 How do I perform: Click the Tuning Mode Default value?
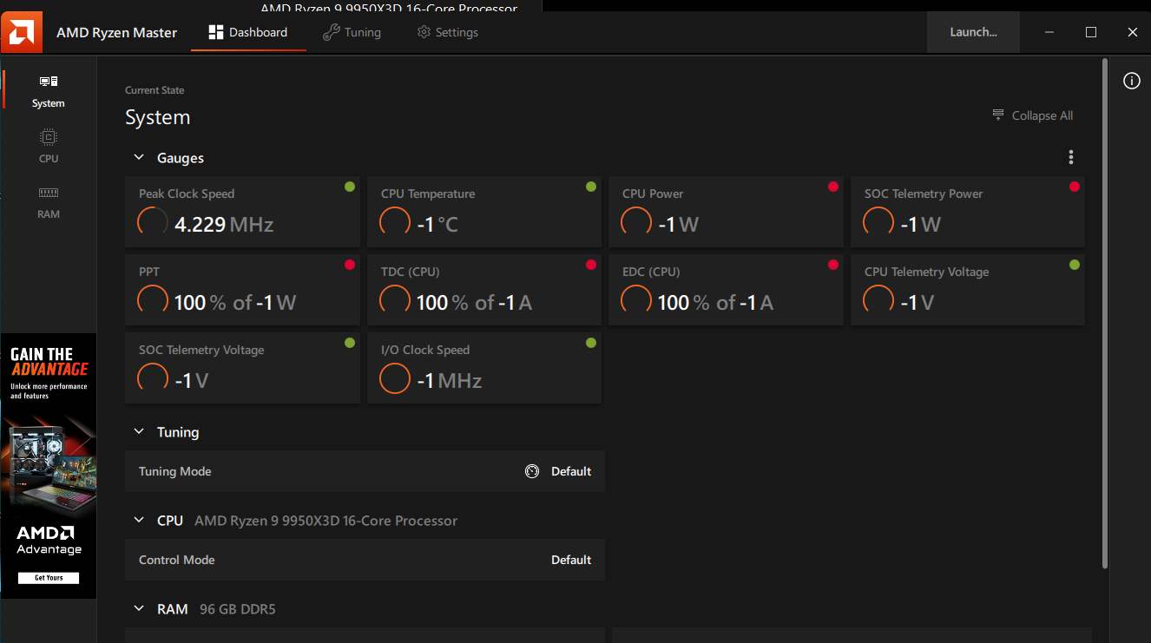pyautogui.click(x=571, y=471)
